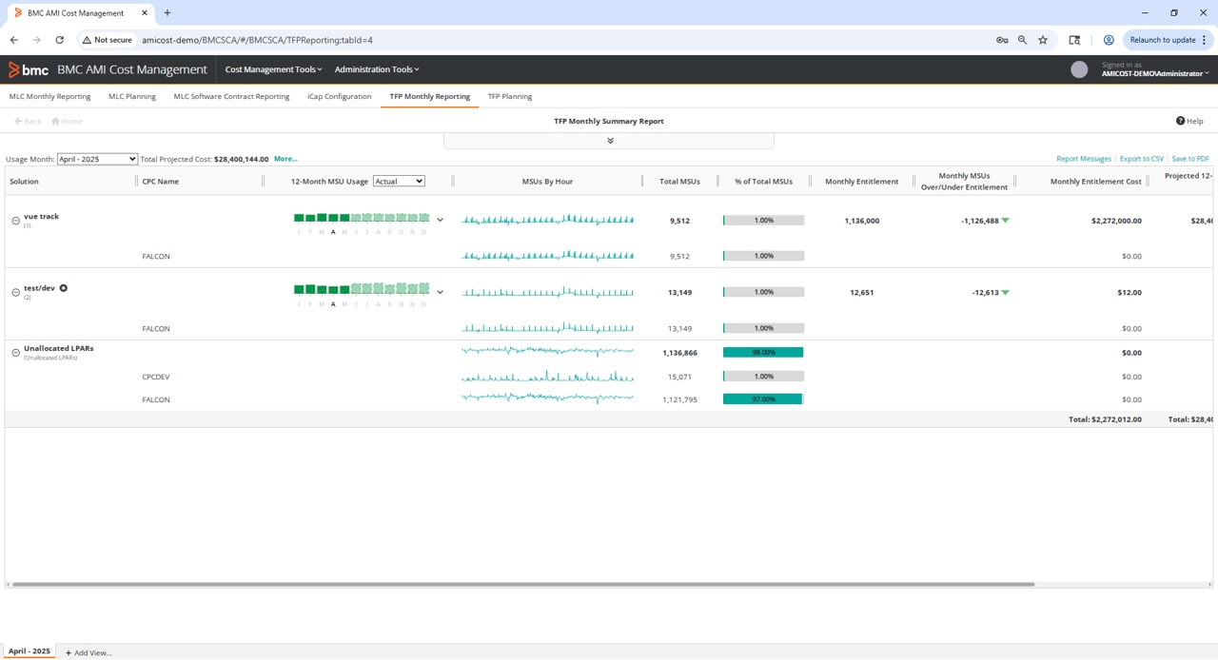Image resolution: width=1218 pixels, height=660 pixels.
Task: Click the bmc logo in the header
Action: pyautogui.click(x=27, y=68)
